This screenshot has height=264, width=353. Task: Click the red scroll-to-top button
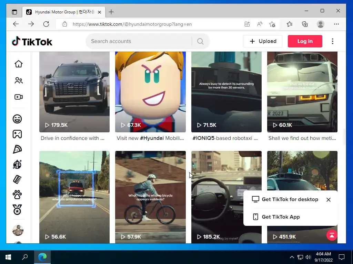pyautogui.click(x=332, y=235)
